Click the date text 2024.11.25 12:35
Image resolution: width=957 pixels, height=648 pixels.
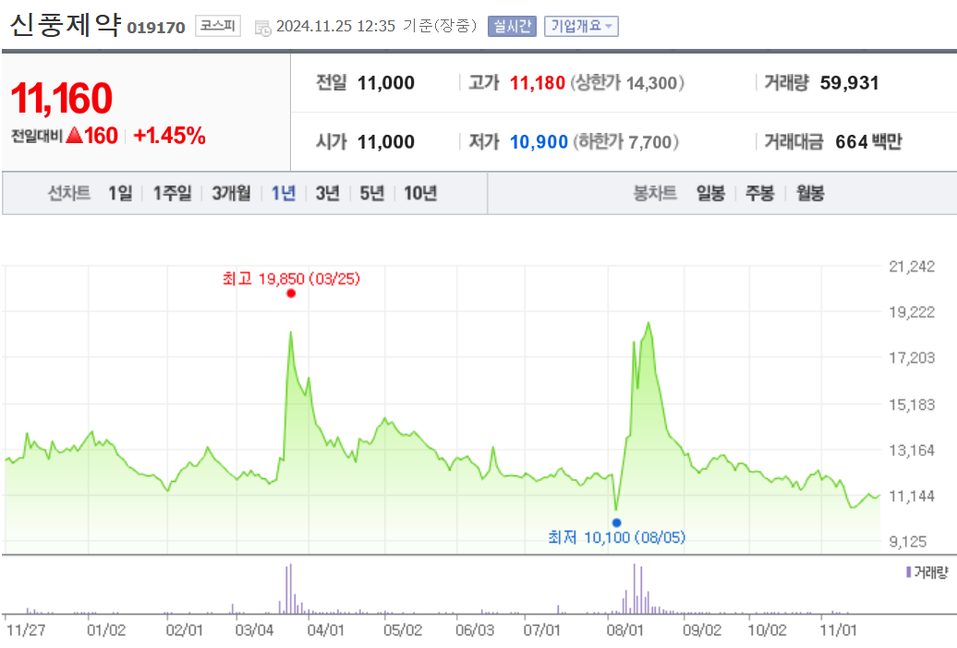point(335,26)
